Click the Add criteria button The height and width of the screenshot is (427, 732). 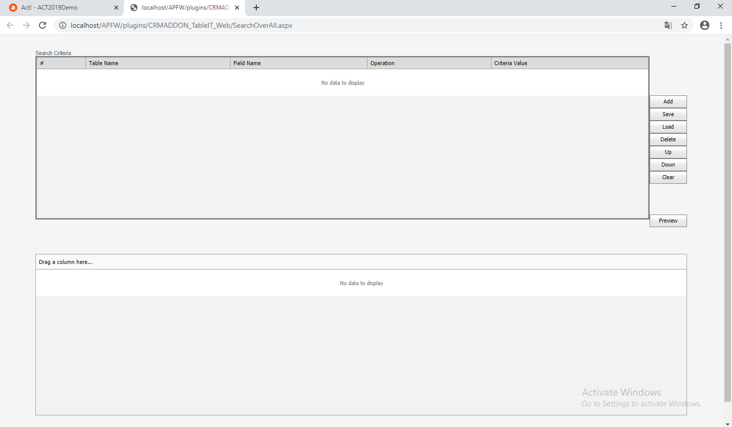pyautogui.click(x=668, y=101)
